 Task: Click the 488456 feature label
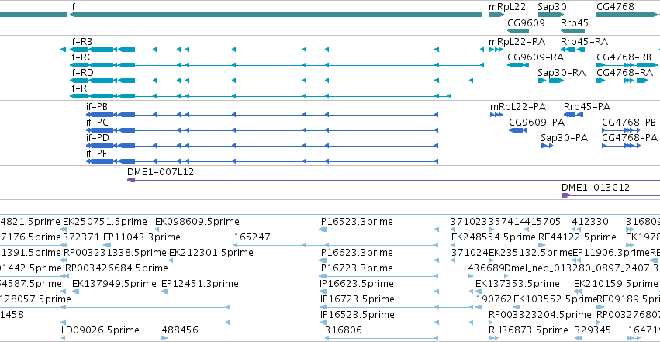pyautogui.click(x=180, y=330)
